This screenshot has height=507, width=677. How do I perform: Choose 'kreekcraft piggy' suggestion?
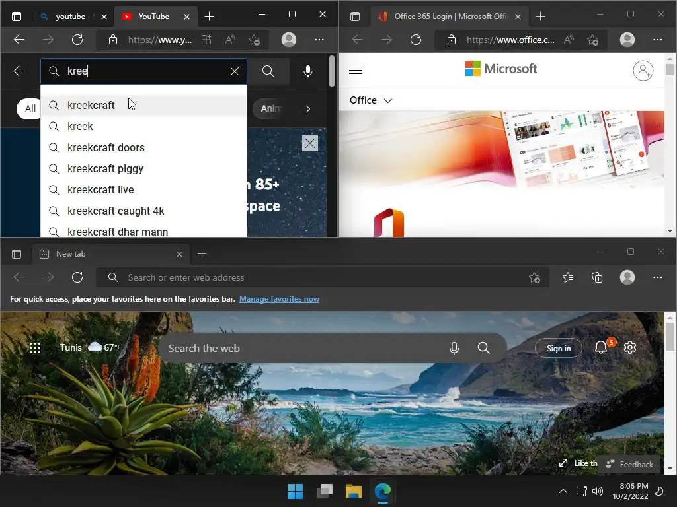[x=143, y=168]
